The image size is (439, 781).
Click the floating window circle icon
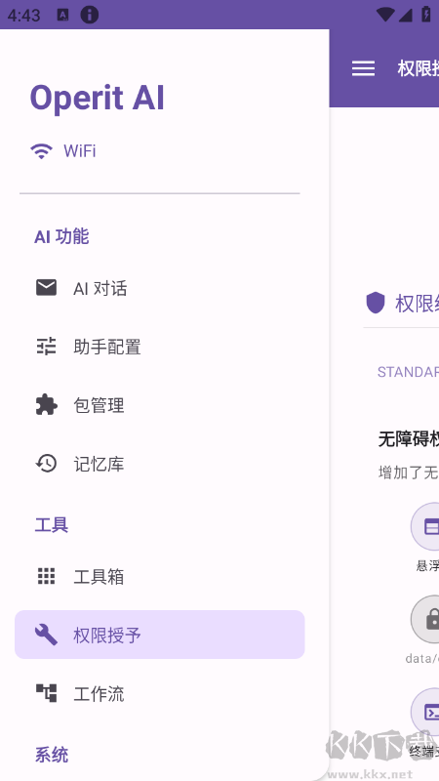[424, 526]
